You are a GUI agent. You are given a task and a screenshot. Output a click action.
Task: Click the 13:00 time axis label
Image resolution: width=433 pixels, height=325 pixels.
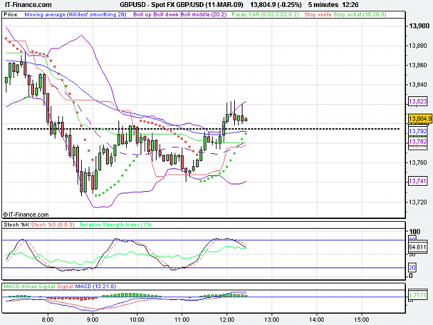point(272,319)
